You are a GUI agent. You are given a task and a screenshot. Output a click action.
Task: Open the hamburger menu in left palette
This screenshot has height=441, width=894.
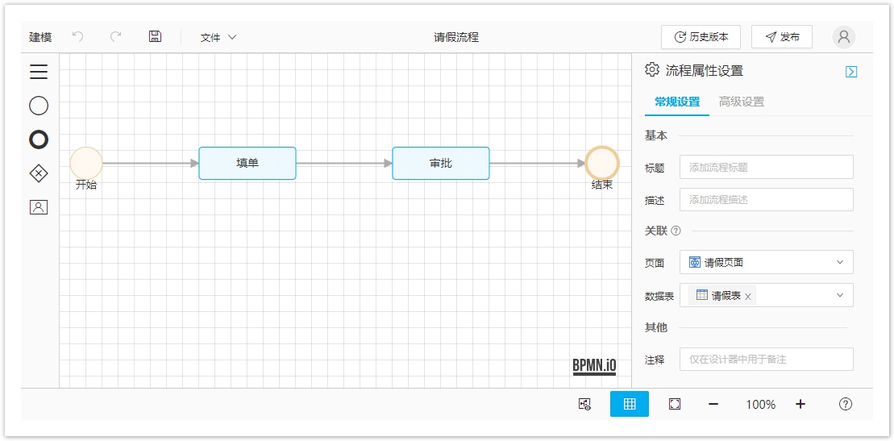39,71
